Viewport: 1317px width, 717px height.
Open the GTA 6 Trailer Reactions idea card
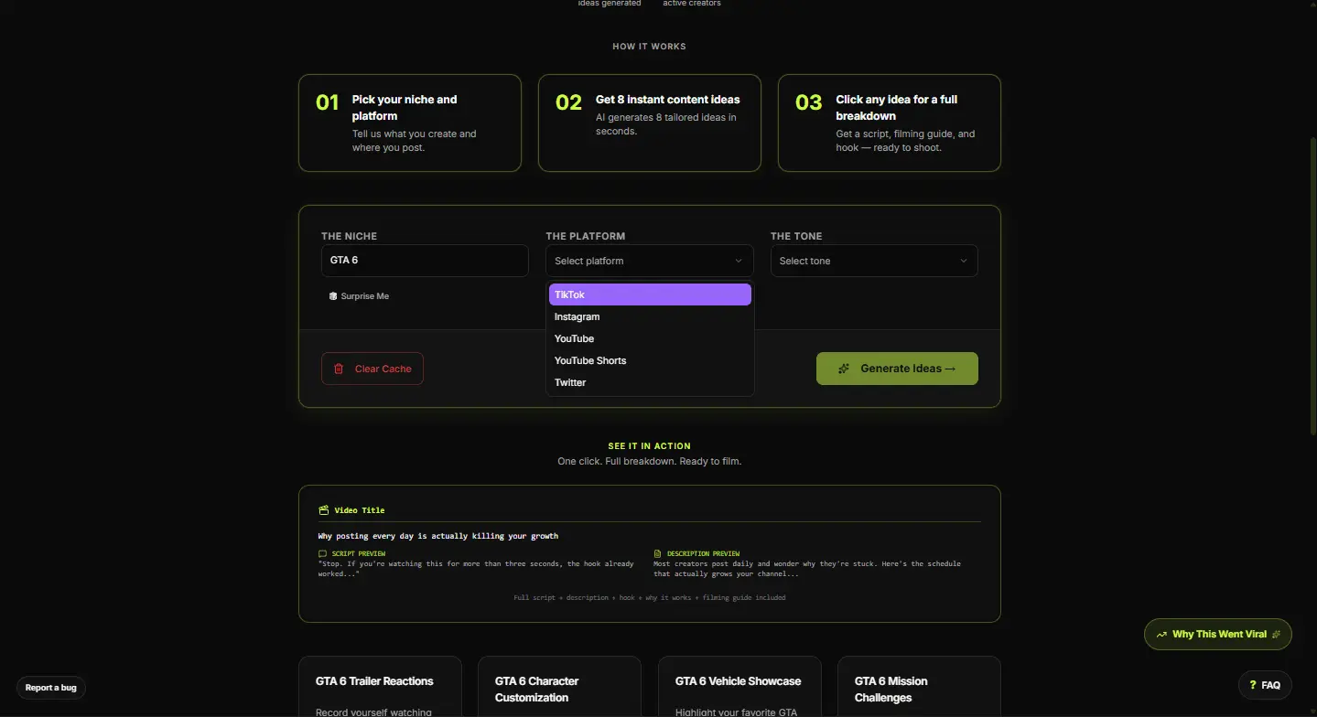pyautogui.click(x=380, y=687)
